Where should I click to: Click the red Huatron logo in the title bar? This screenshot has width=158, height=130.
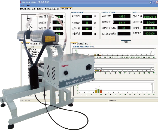(20, 2)
